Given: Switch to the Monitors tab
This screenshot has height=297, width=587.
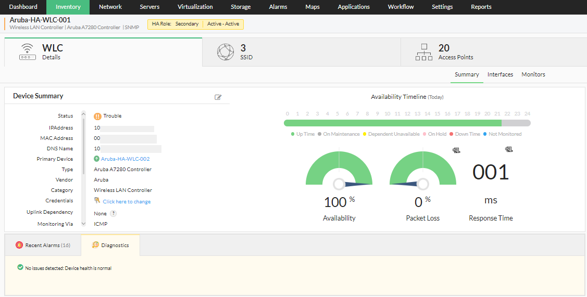Looking at the screenshot, I should pyautogui.click(x=533, y=74).
